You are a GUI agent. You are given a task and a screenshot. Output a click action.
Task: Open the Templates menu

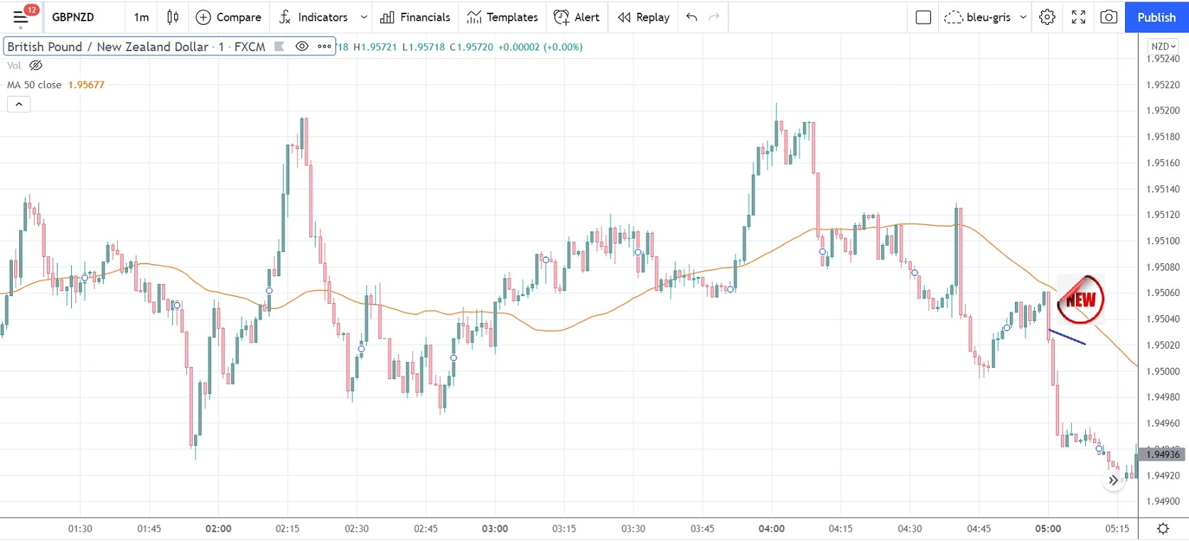tap(502, 17)
